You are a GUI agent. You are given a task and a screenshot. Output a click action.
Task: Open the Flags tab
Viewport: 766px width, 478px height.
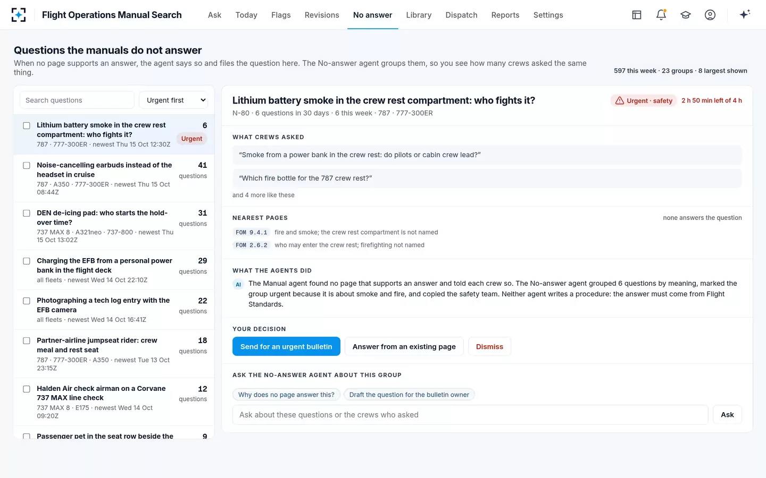[281, 15]
